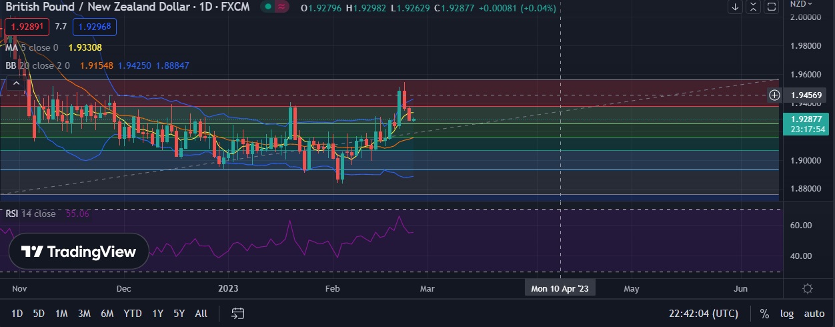Open the time axis settings gear
This screenshot has height=327, width=835.
click(808, 289)
